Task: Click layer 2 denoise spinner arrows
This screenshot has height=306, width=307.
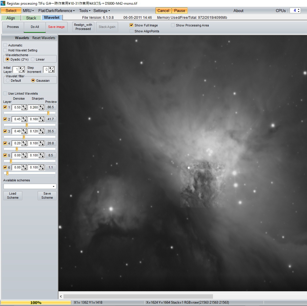Action: pyautogui.click(x=24, y=119)
